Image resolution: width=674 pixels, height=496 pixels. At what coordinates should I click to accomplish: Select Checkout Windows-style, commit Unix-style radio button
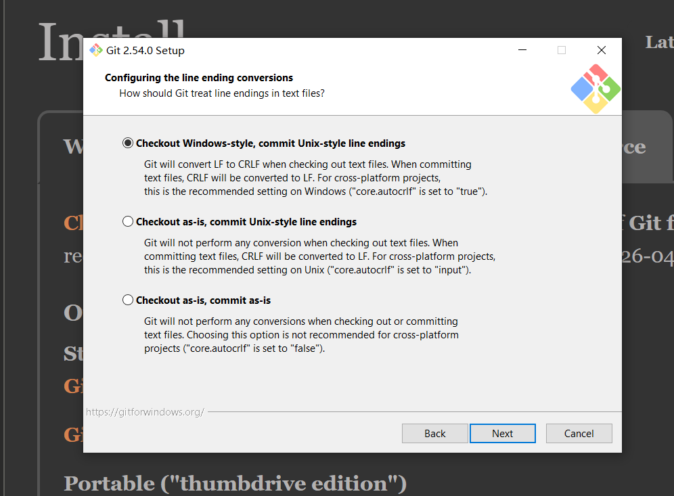(x=128, y=143)
